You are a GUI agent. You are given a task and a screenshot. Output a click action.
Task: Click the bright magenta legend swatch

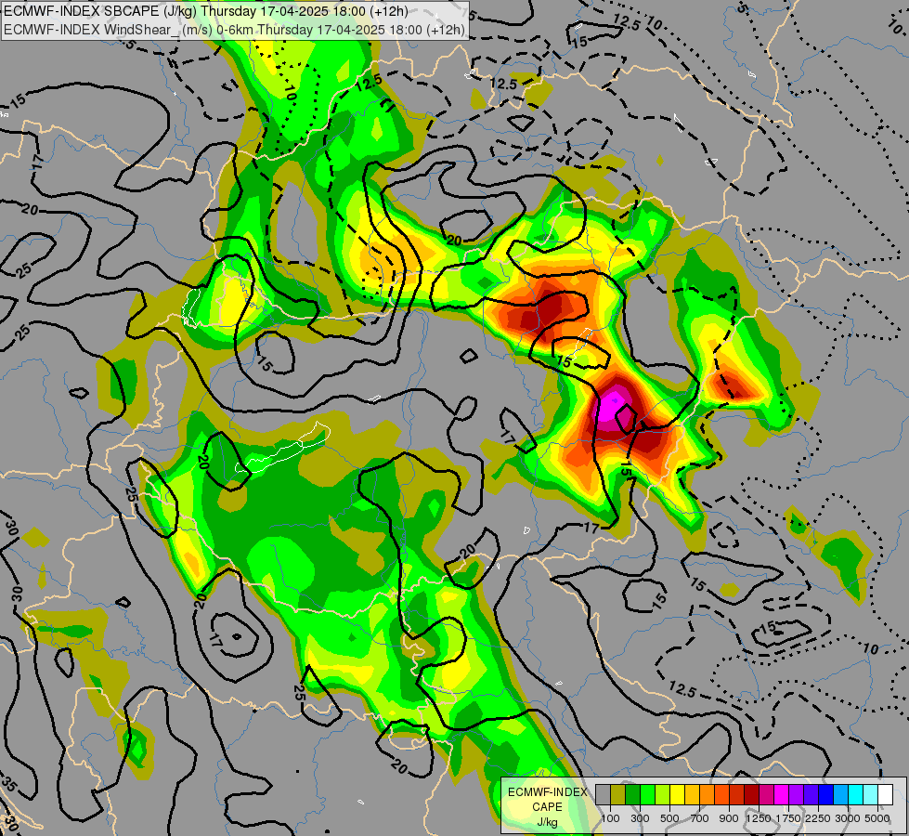click(782, 794)
